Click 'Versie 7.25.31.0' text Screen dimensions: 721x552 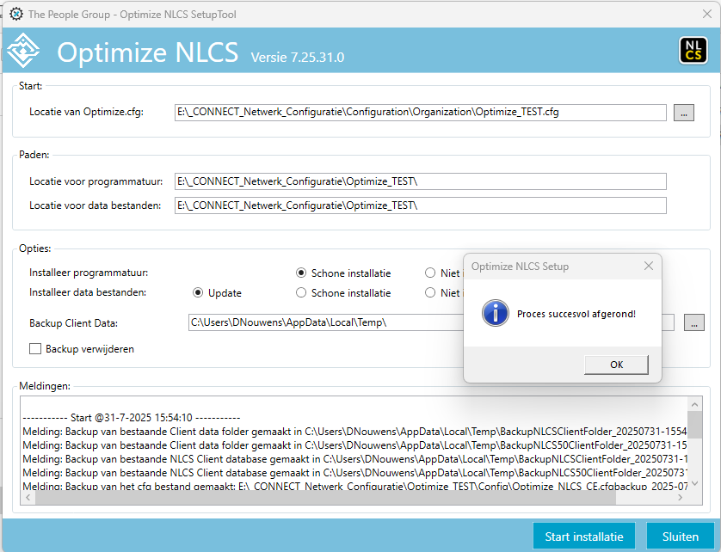click(x=298, y=58)
